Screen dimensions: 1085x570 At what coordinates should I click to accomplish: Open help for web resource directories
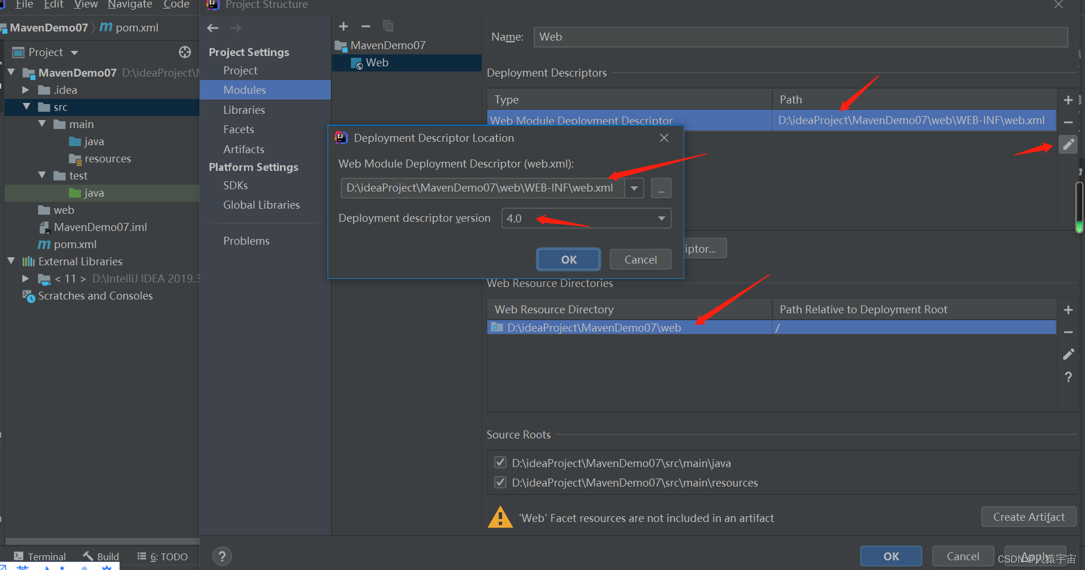point(1068,377)
